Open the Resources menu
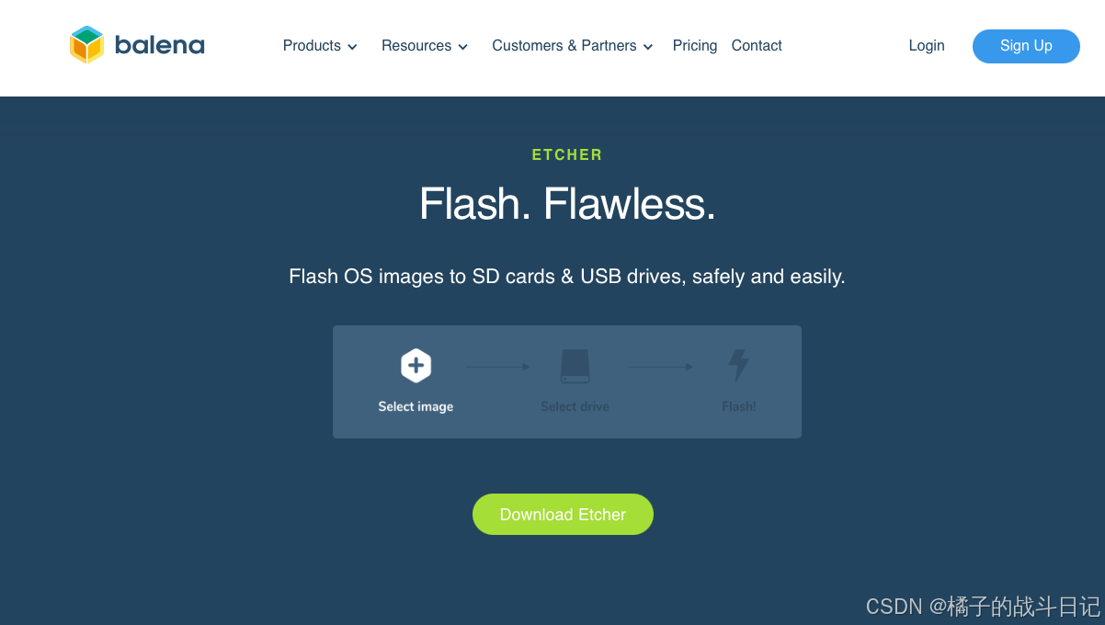 416,45
